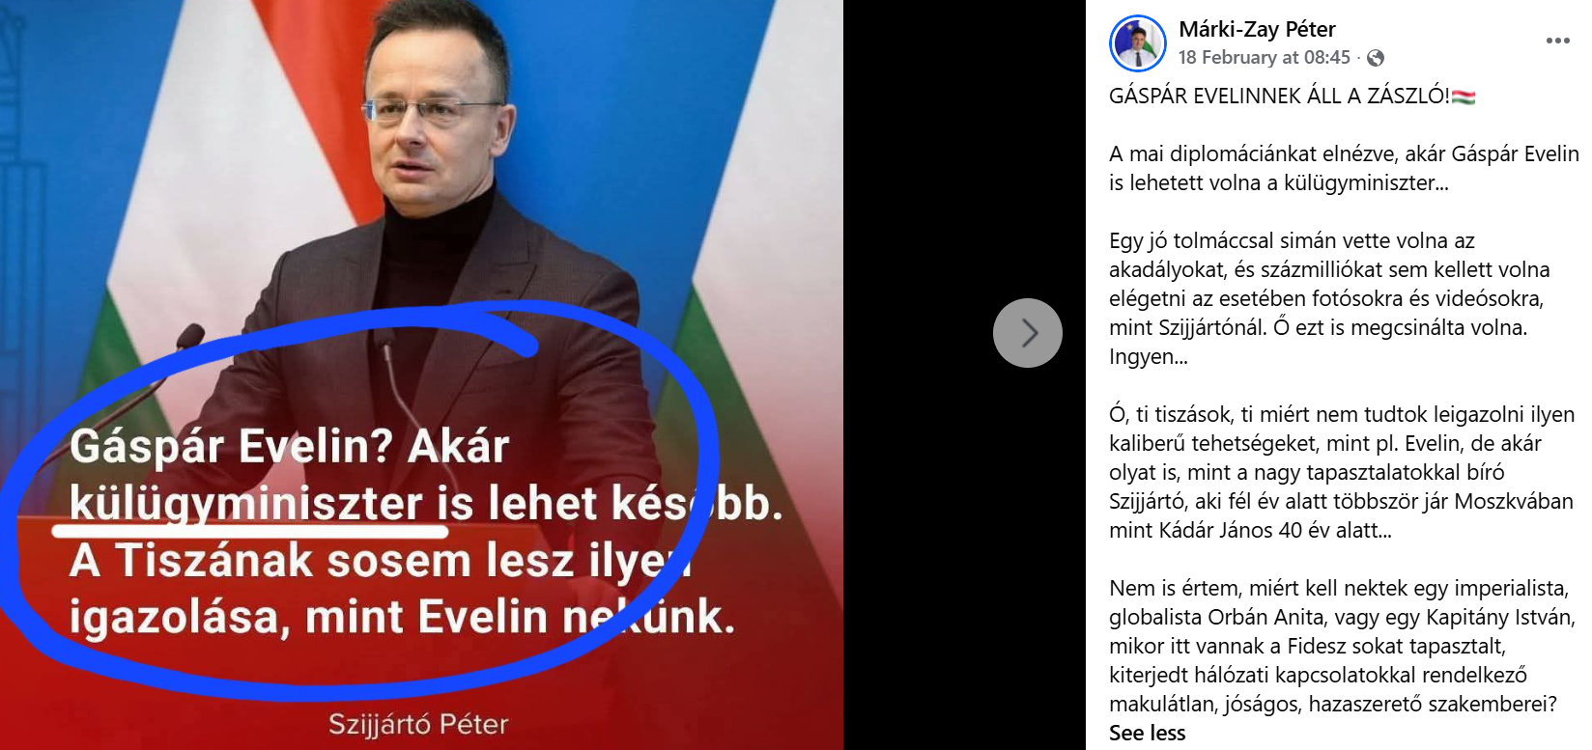Click the next photo arrow button
Viewport: 1592px width, 750px height.
tap(1028, 333)
